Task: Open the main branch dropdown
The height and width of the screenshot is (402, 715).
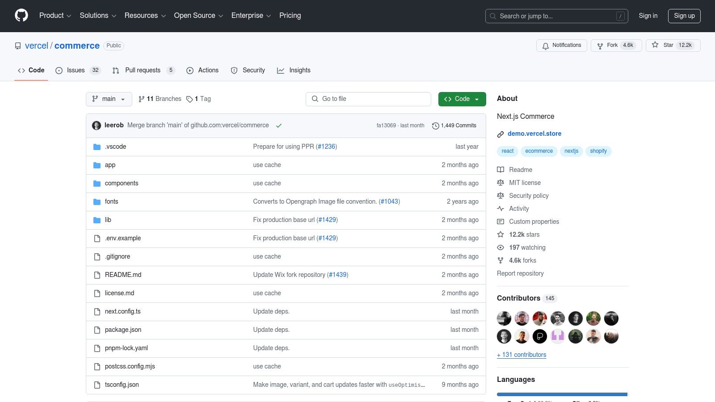Action: tap(109, 99)
